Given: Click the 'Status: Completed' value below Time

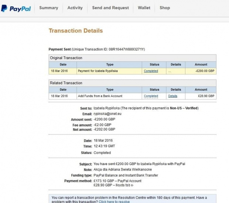Looking at the screenshot, I should click(102, 153).
